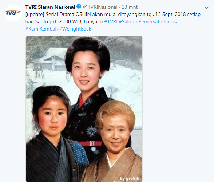214x182 pixels.
Task: Open the attached Oshin poster image
Action: point(84,109)
